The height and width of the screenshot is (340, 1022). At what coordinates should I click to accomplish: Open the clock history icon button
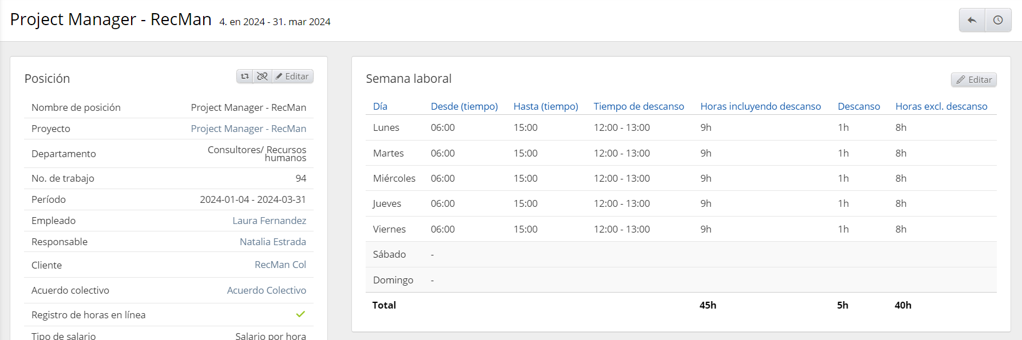coord(998,20)
